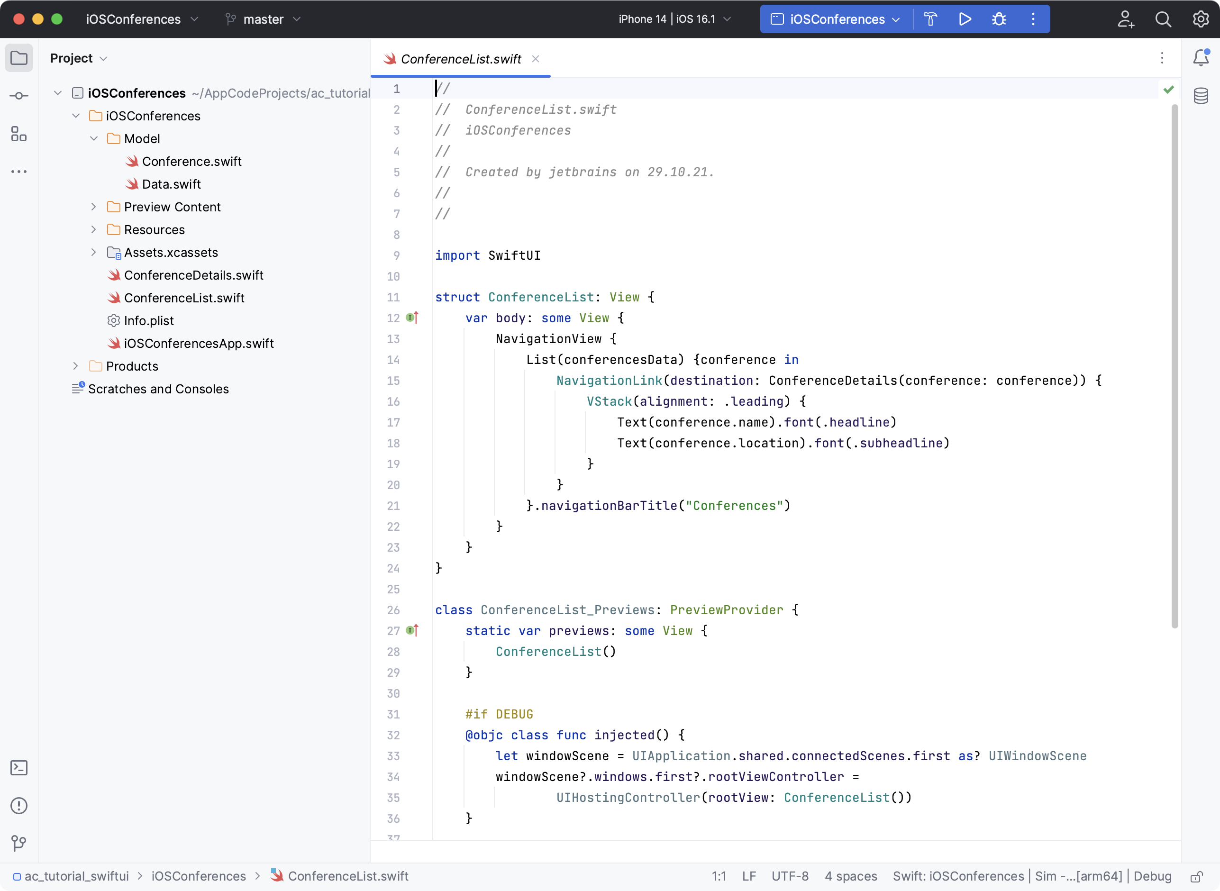The image size is (1220, 891).
Task: Click the gutter implements icon on line 27
Action: [x=412, y=630]
